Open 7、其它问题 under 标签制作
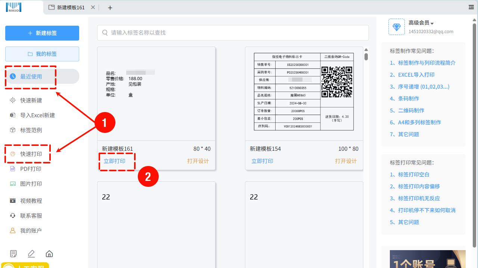 point(404,134)
